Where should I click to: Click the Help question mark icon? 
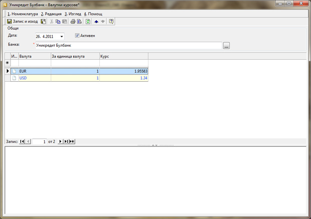111,22
